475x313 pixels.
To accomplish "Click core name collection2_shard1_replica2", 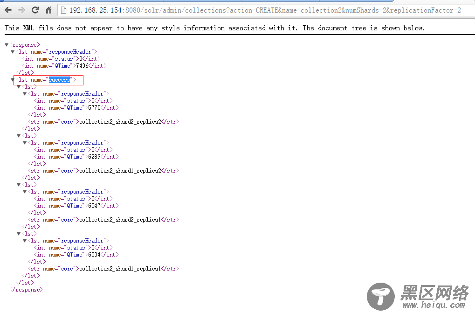I will [x=120, y=171].
